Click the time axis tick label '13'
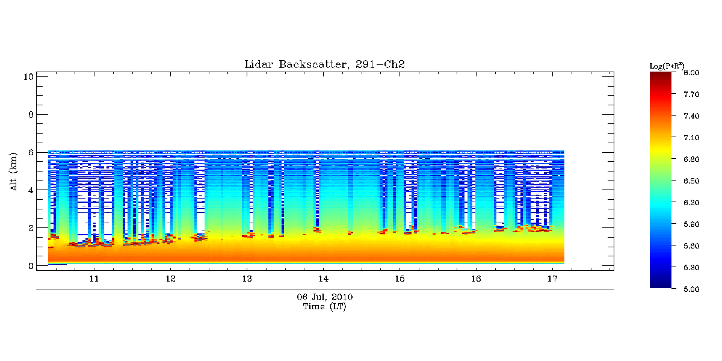The height and width of the screenshot is (361, 722). (x=247, y=279)
